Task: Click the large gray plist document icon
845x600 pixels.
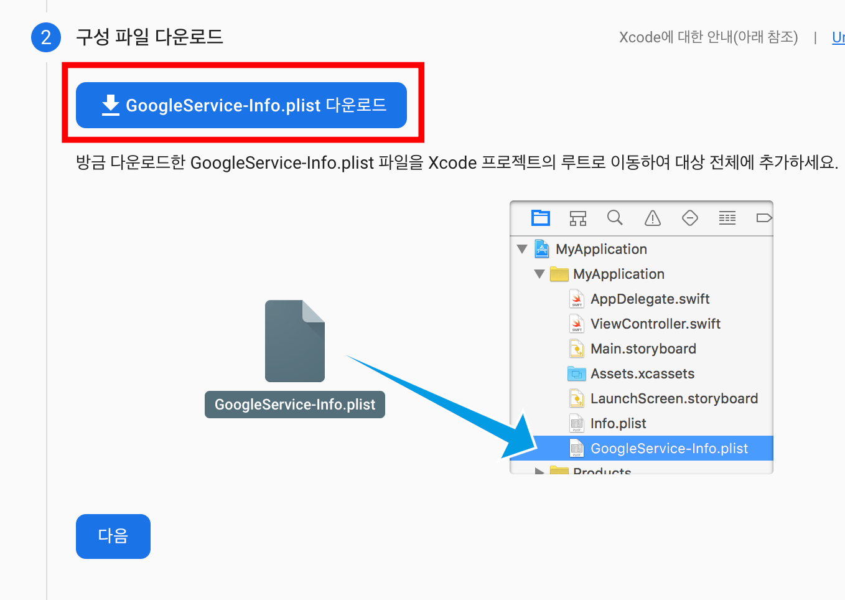Action: pyautogui.click(x=295, y=341)
